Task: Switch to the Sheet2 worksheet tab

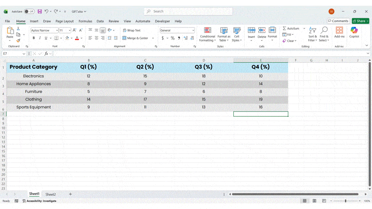Action: [51, 194]
